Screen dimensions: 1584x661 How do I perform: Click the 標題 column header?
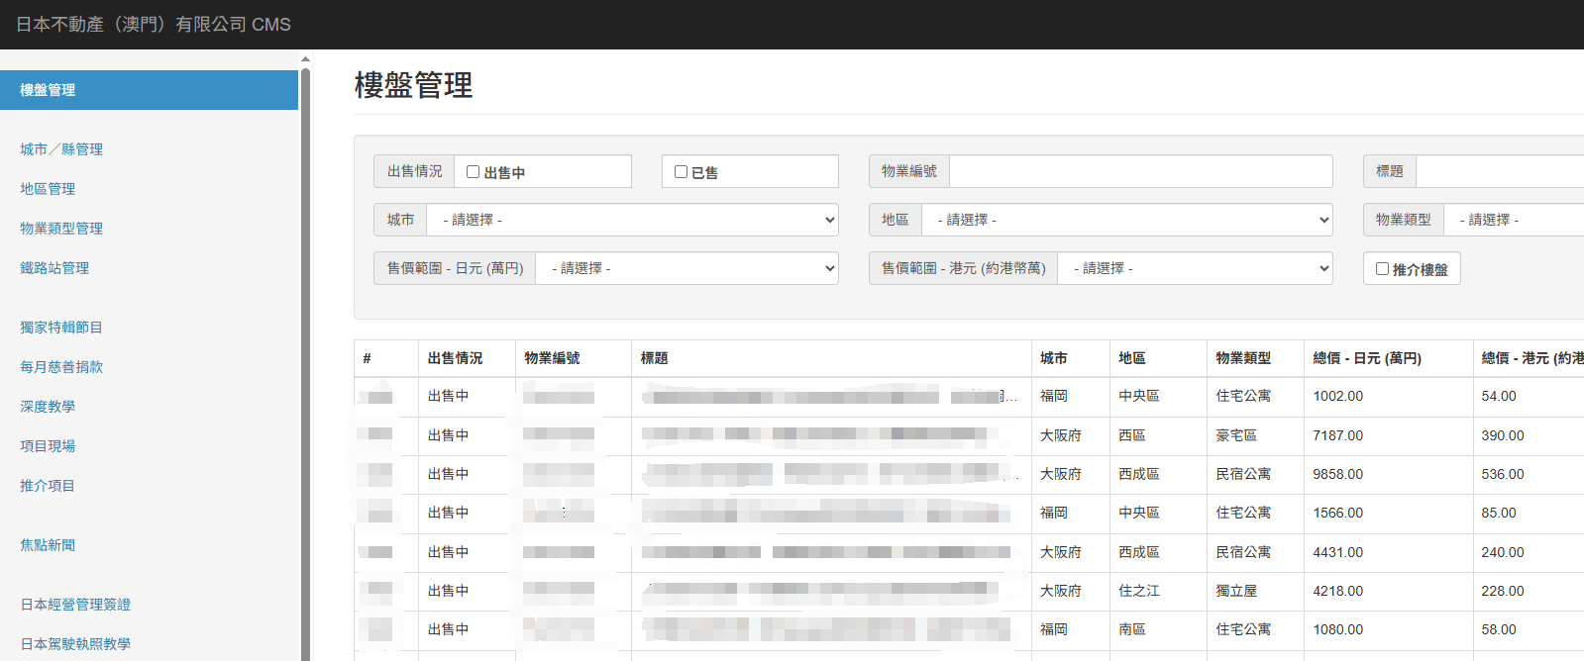[x=831, y=358]
